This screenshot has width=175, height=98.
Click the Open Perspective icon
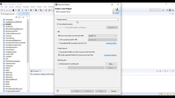tap(163, 10)
